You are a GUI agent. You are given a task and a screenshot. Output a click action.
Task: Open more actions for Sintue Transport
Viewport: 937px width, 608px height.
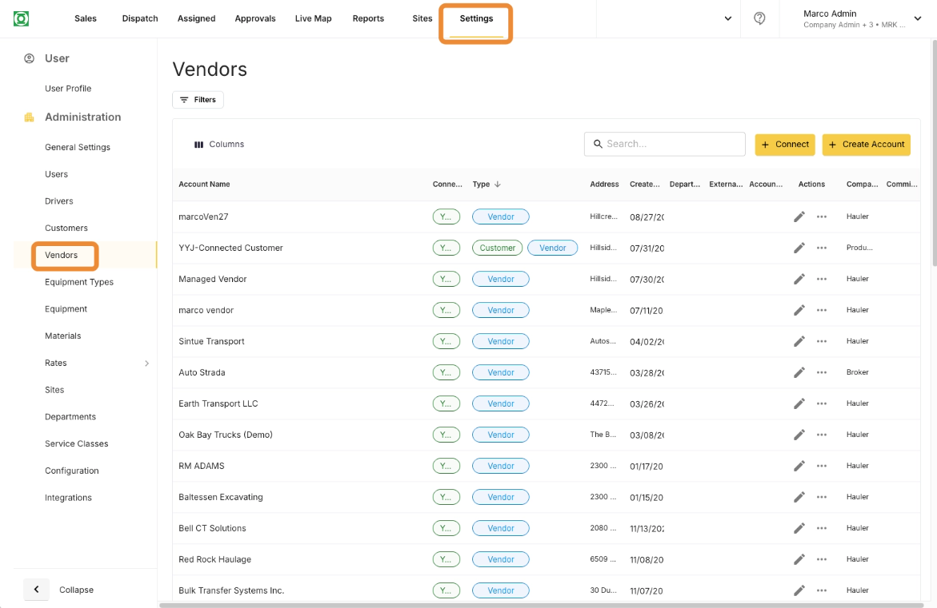point(822,341)
